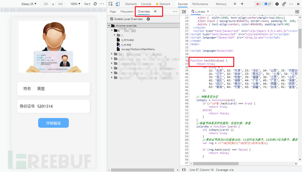Open the Page navigator tab
This screenshot has height=172, width=302.
pyautogui.click(x=113, y=11)
